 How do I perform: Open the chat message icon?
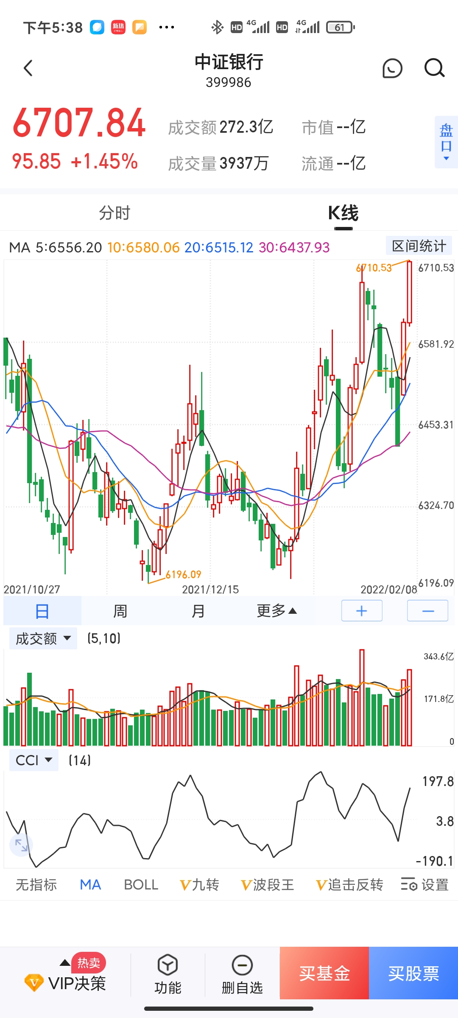click(392, 68)
